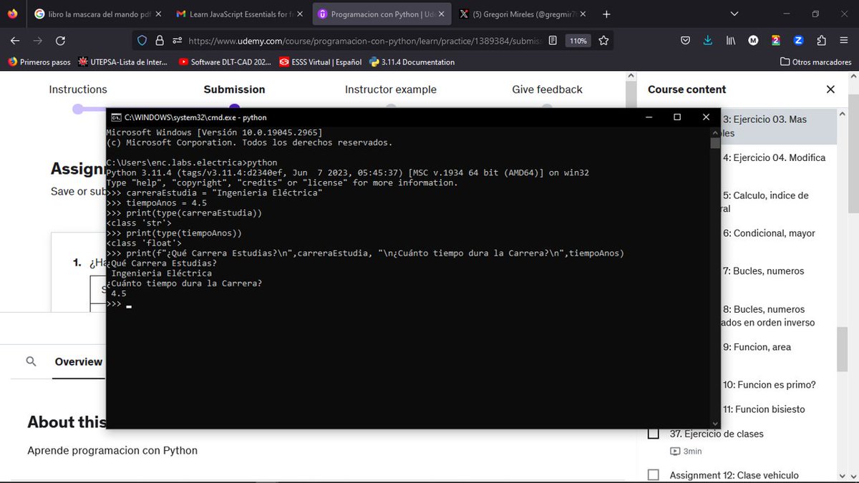The width and height of the screenshot is (859, 483).
Task: Show the downloads panel
Action: click(x=707, y=41)
